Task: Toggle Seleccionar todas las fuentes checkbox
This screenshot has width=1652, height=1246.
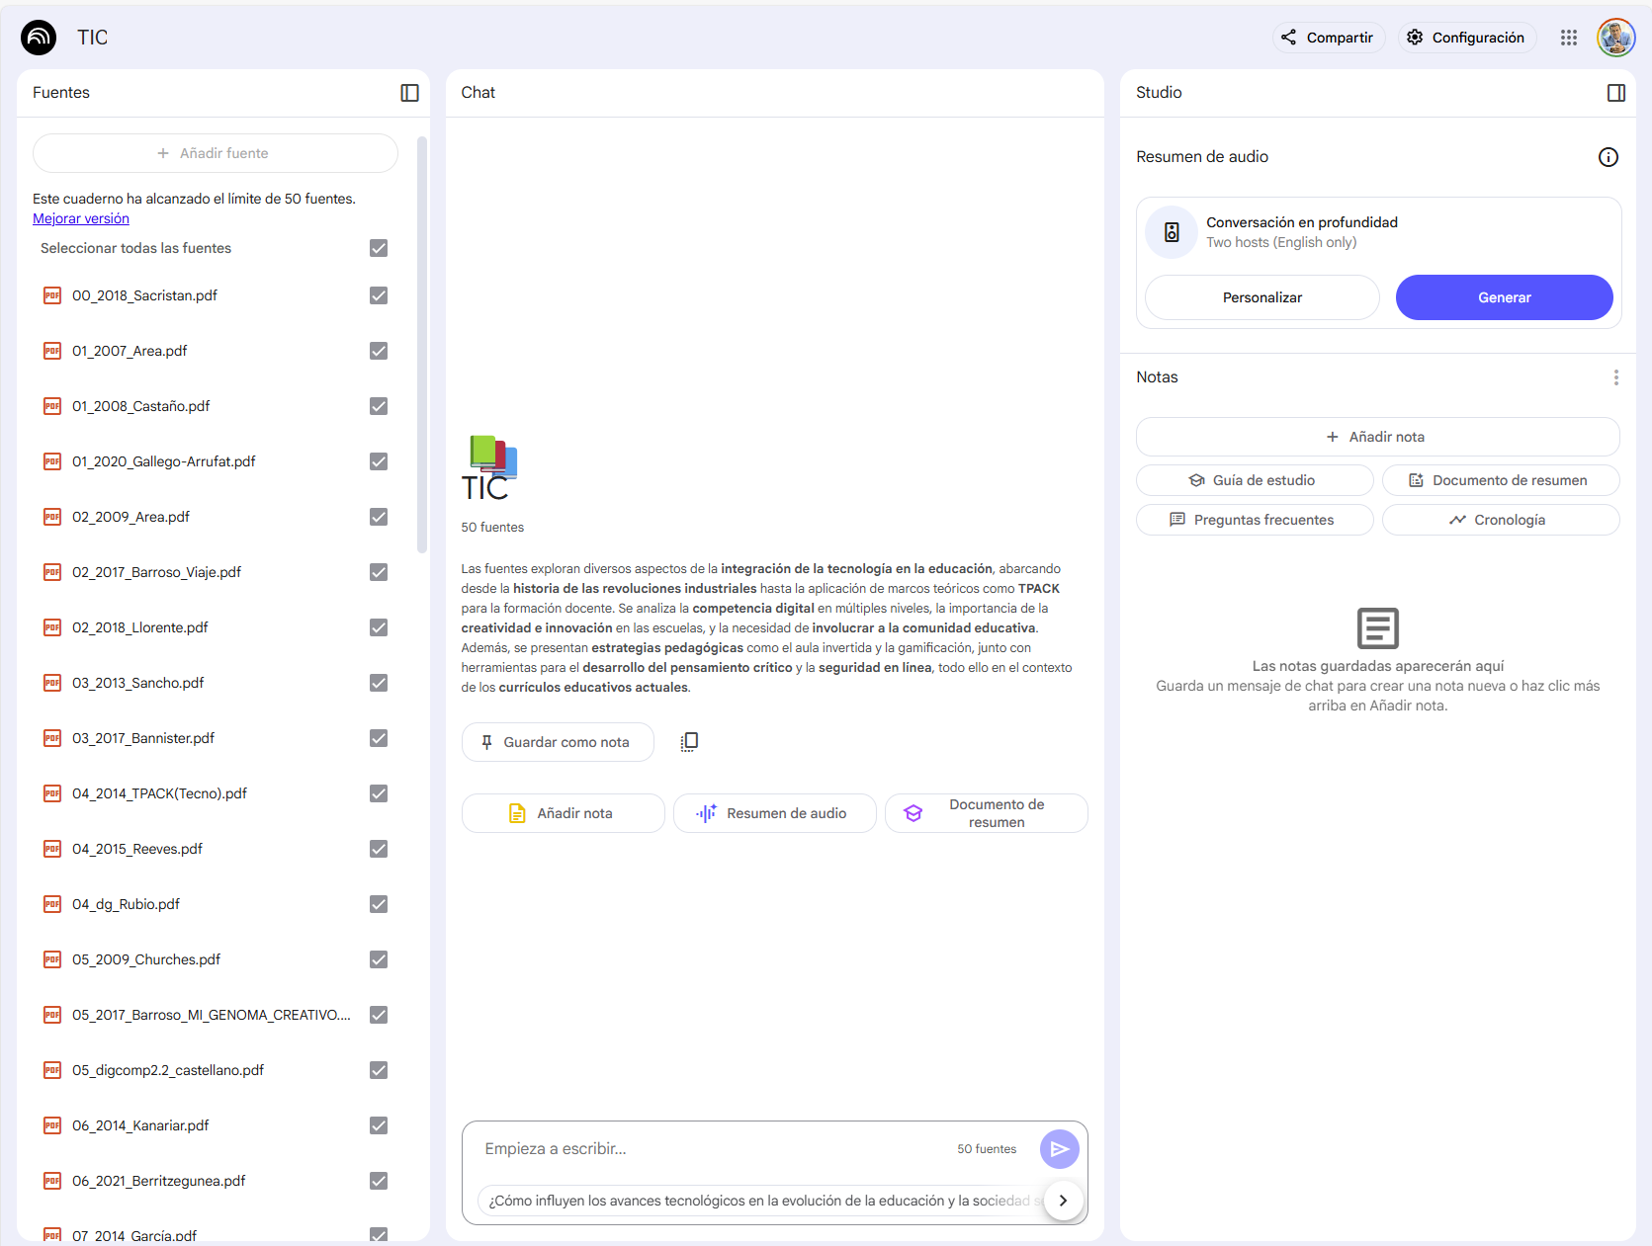Action: tap(379, 248)
